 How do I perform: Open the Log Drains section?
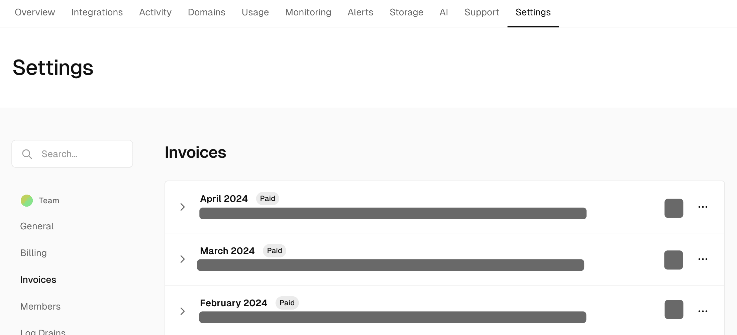[42, 331]
